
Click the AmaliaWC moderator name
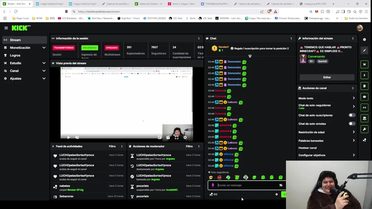[172, 190]
